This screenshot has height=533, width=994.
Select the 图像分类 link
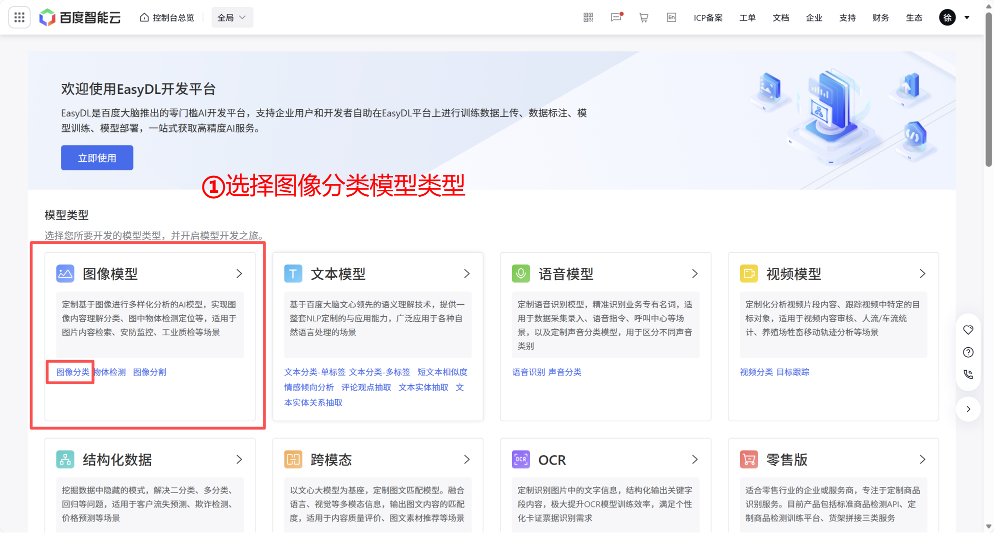tap(73, 372)
